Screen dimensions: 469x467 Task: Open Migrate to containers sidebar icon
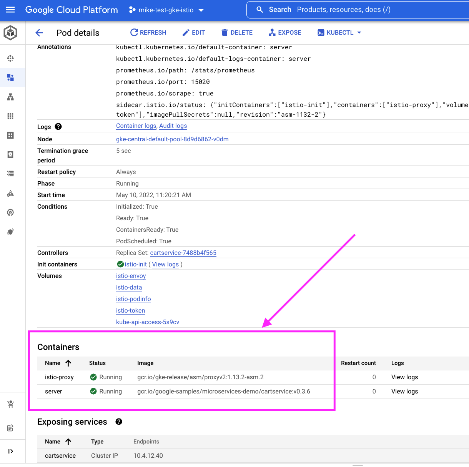[x=10, y=193]
